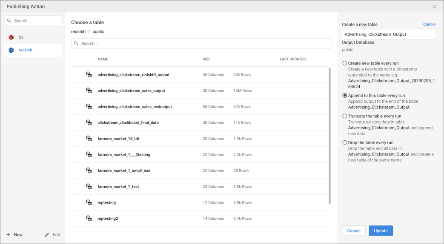Click the Update button
The height and width of the screenshot is (244, 444).
(x=381, y=231)
